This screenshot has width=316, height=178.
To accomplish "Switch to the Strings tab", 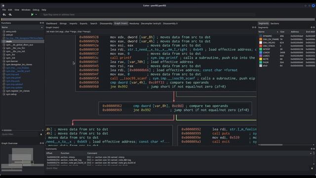I will [x=63, y=23].
